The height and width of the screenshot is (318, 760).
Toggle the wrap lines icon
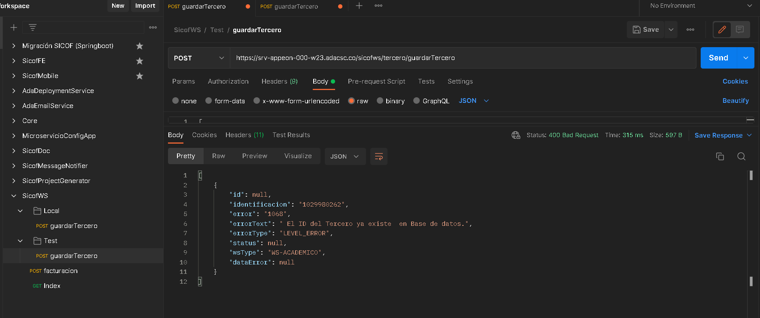378,156
